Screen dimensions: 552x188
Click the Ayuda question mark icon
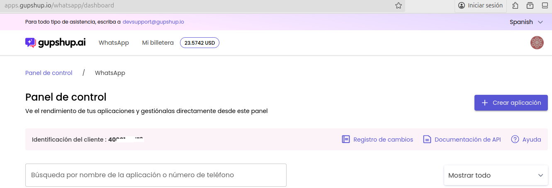pyautogui.click(x=515, y=140)
